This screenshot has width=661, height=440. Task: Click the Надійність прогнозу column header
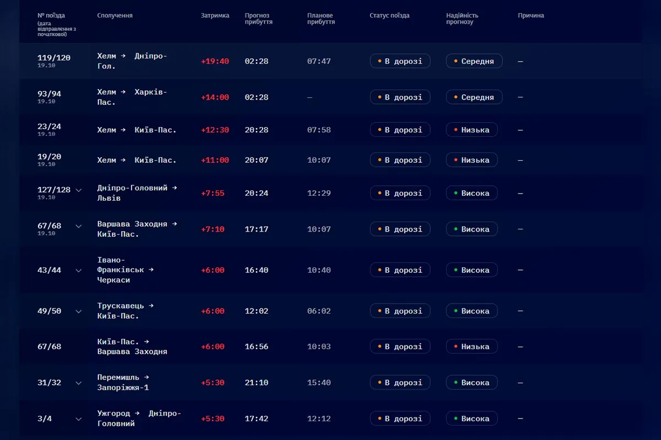[x=462, y=19]
